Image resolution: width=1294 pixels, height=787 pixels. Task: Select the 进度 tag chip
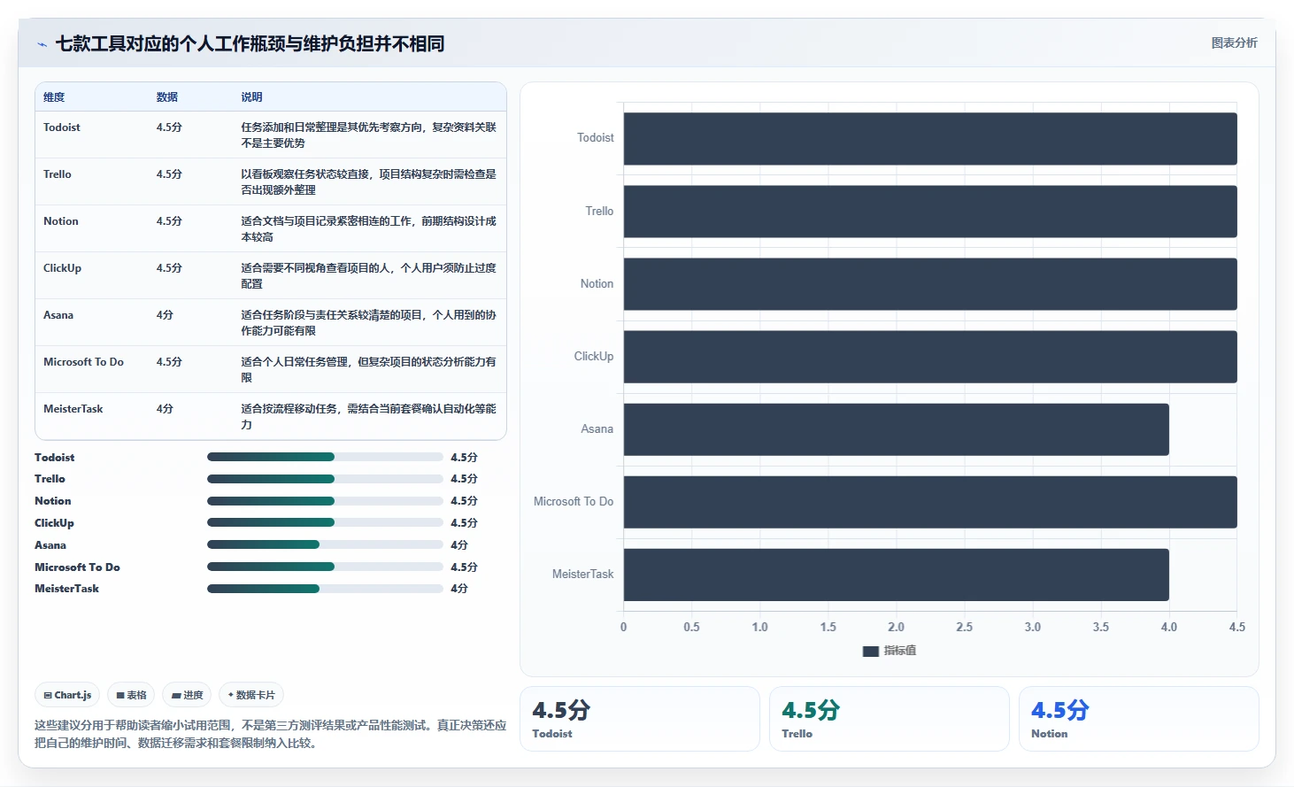coord(187,695)
